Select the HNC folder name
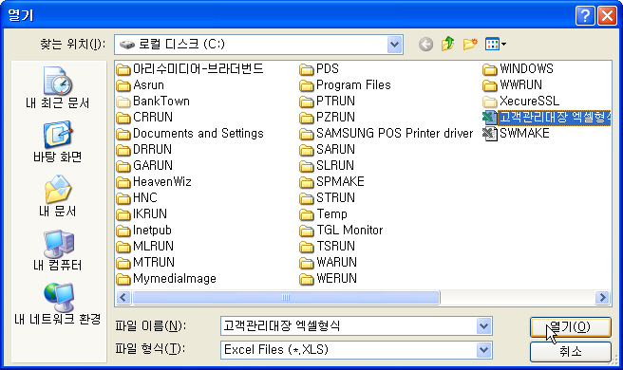This screenshot has width=623, height=370. pos(145,197)
